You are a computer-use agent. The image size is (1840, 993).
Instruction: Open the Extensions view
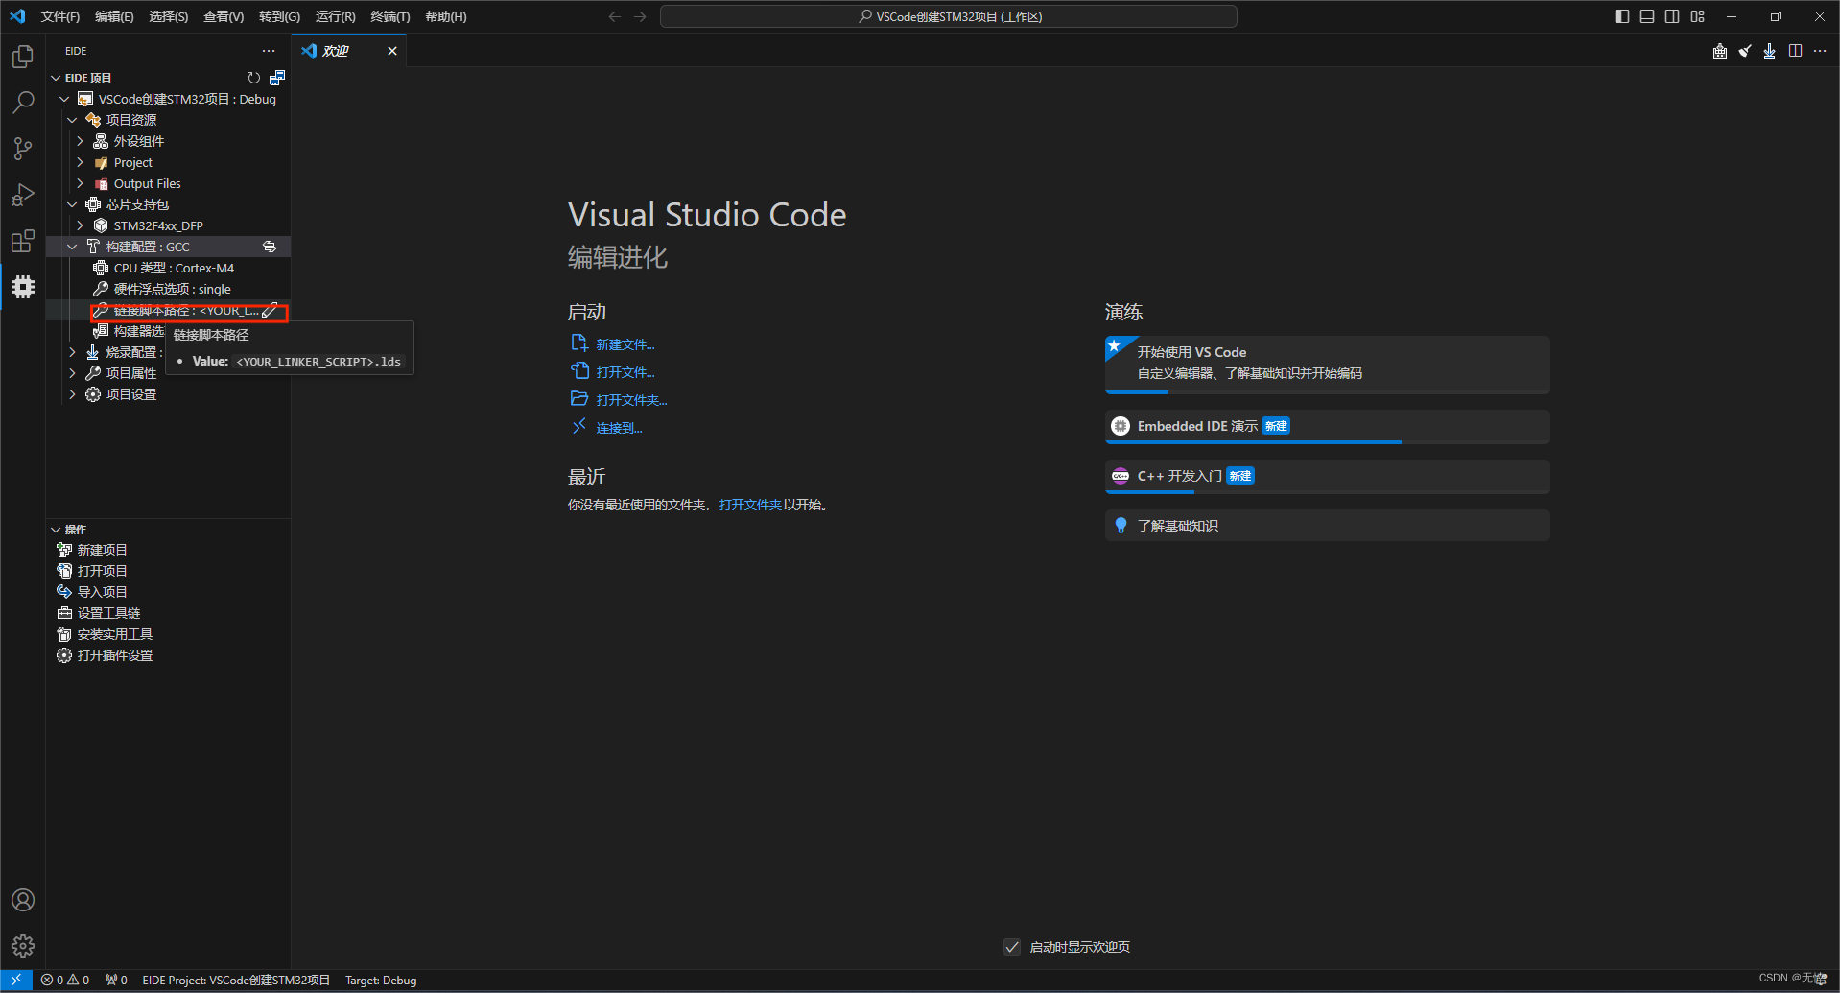point(23,241)
